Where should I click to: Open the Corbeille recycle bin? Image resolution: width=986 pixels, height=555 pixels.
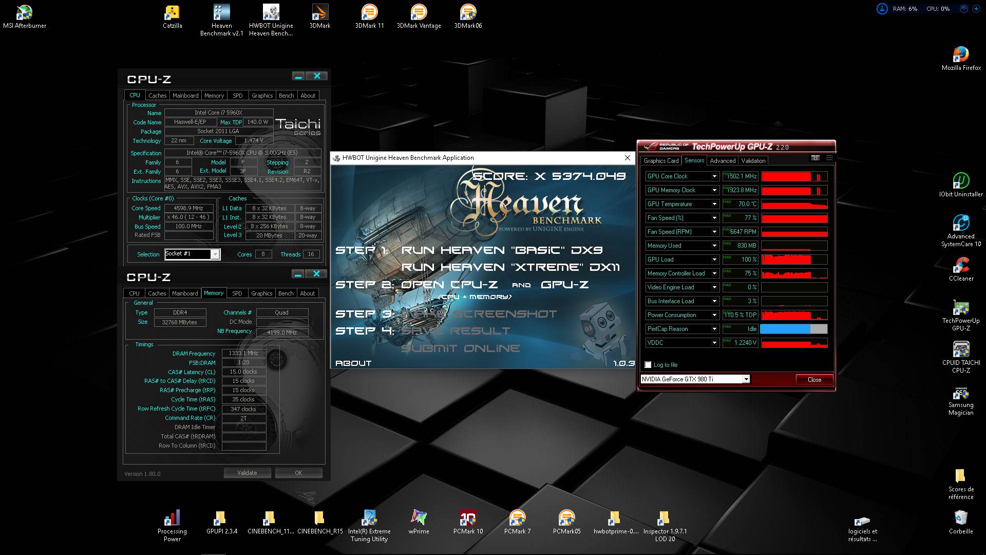961,522
